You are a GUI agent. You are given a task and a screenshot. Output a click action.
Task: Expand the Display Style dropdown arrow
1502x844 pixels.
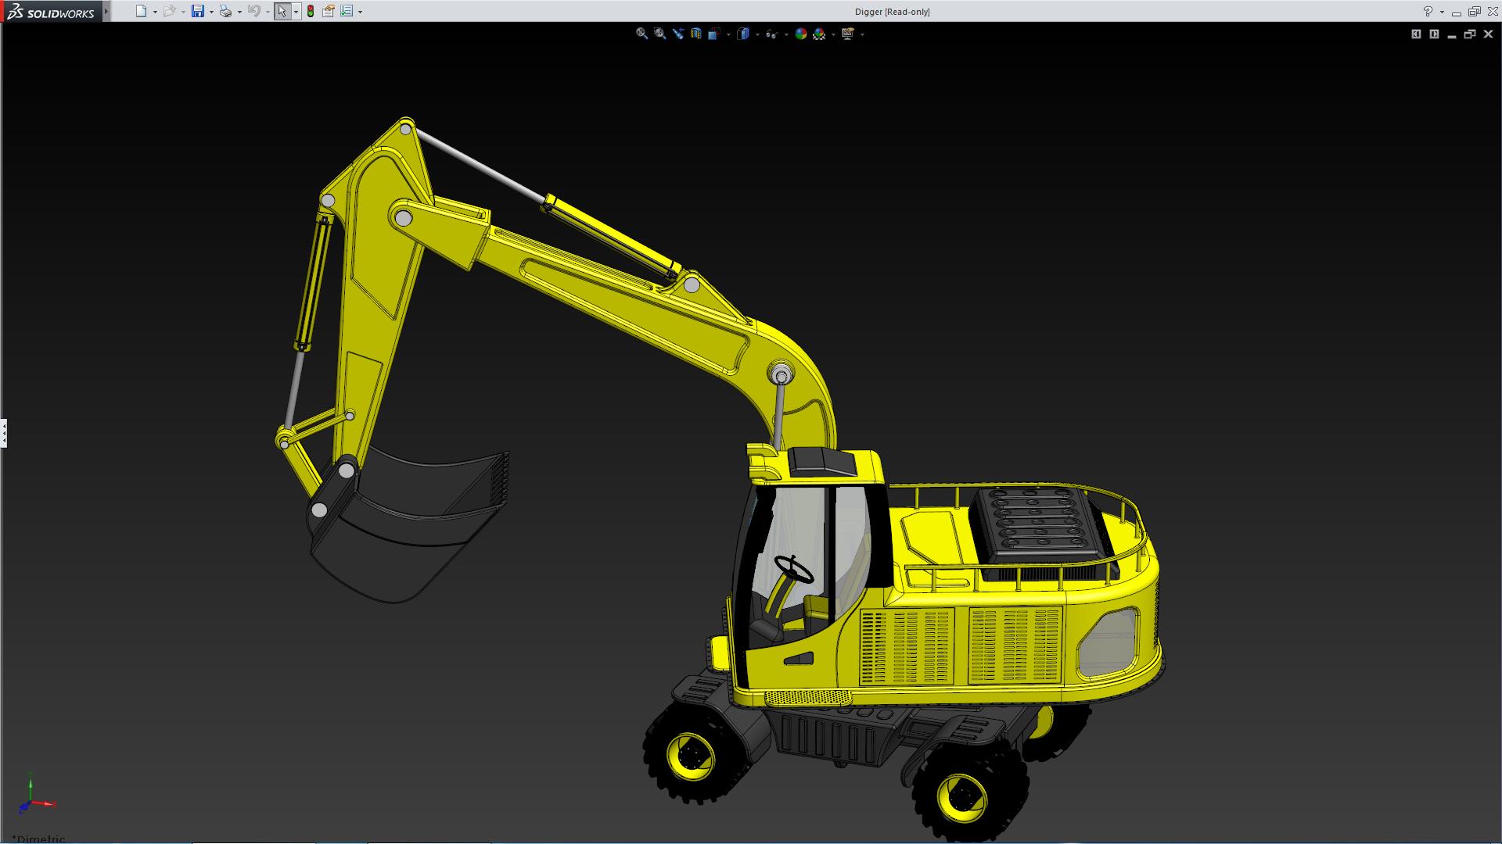[757, 34]
